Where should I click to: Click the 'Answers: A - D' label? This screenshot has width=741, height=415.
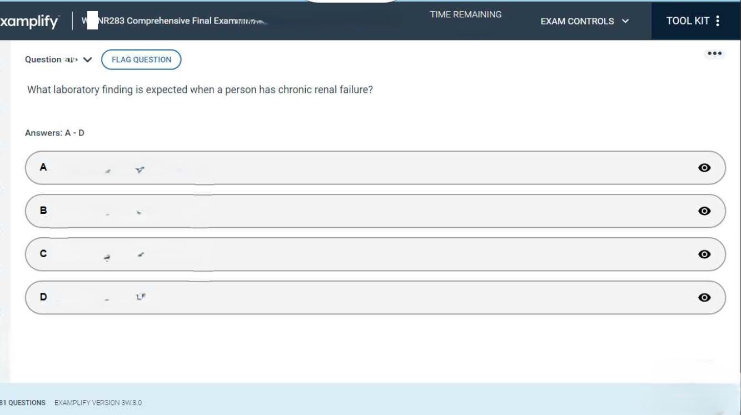click(x=54, y=133)
